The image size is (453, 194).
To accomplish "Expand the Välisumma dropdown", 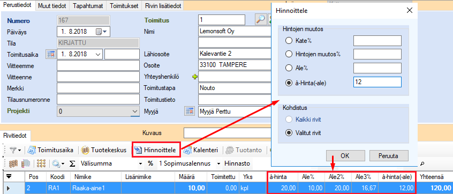I will (140, 163).
